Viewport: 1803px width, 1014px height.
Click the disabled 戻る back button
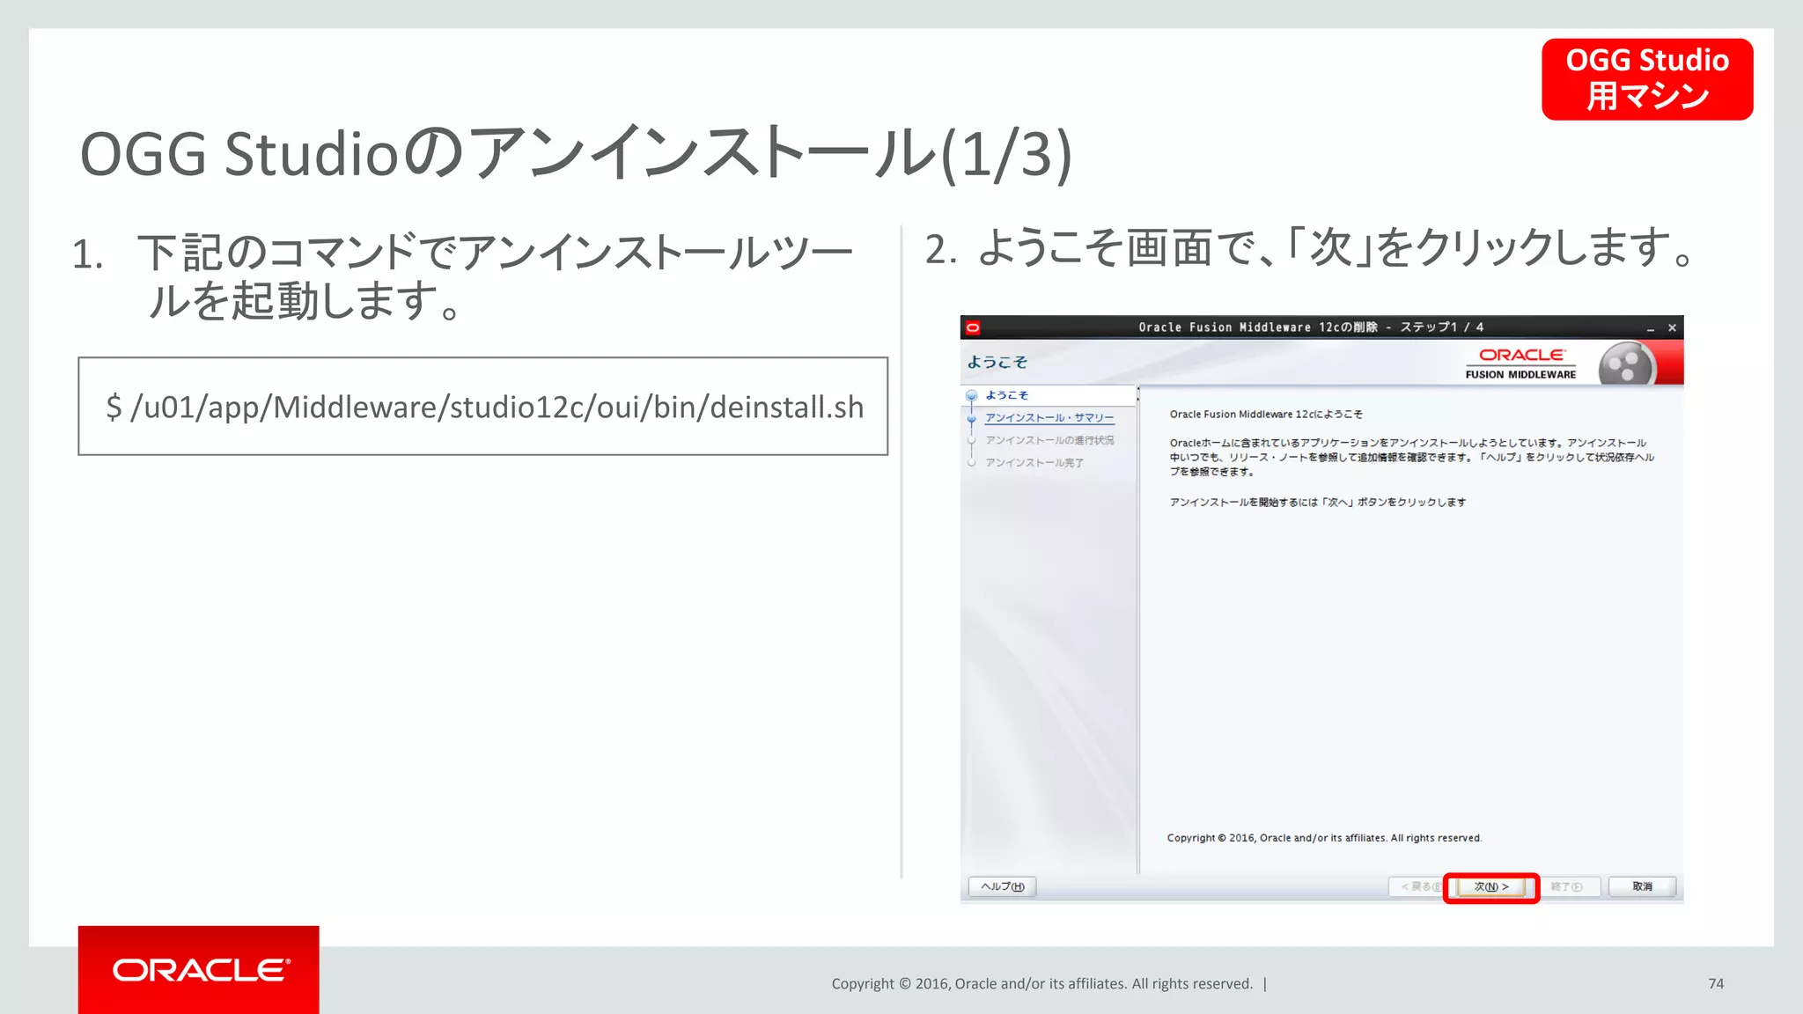pyautogui.click(x=1417, y=886)
